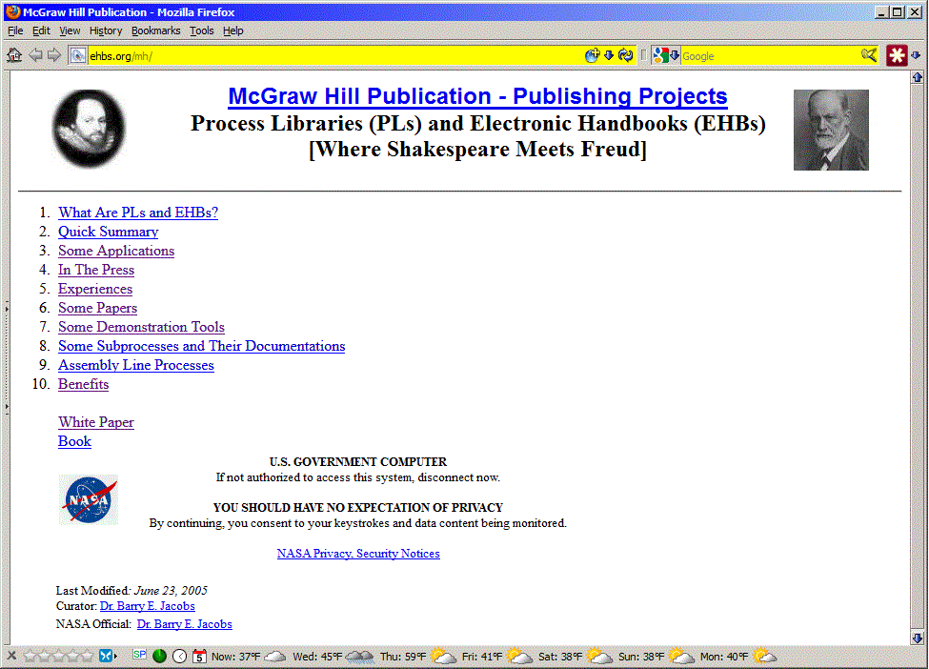Click the green circle status bar icon
This screenshot has height=669, width=929.
(x=159, y=656)
